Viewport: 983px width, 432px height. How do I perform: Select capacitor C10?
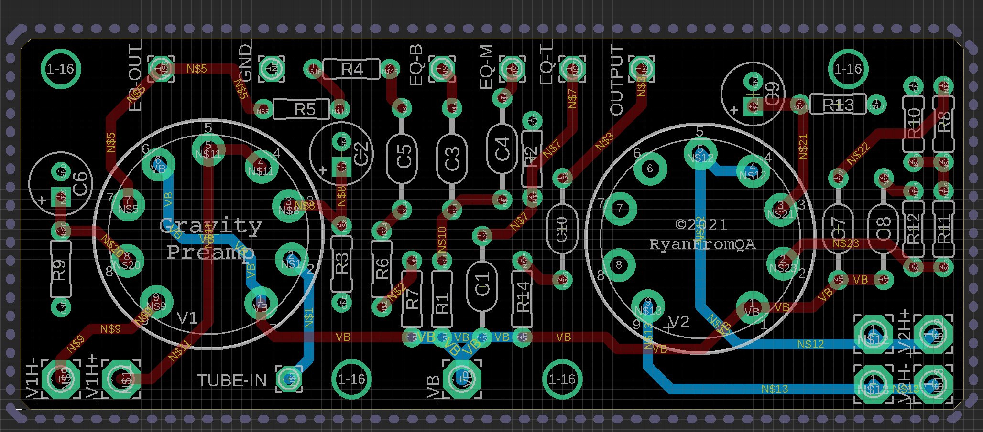[x=562, y=228]
